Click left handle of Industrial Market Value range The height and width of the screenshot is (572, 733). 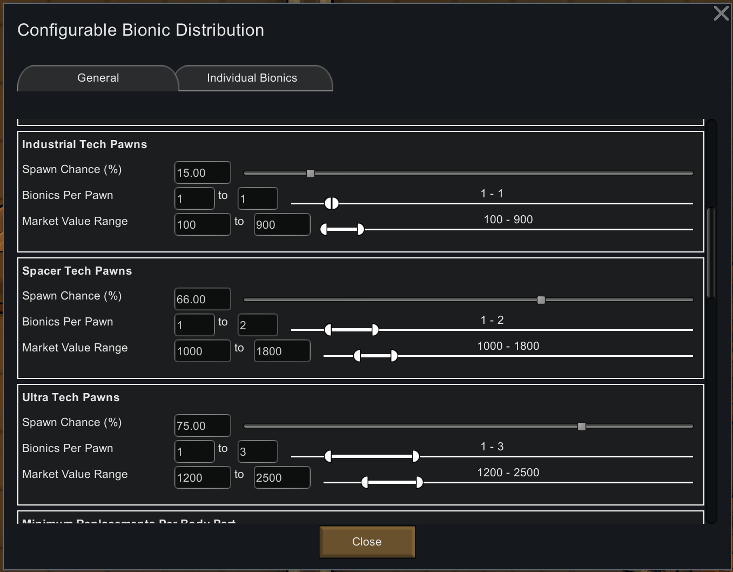tap(324, 229)
